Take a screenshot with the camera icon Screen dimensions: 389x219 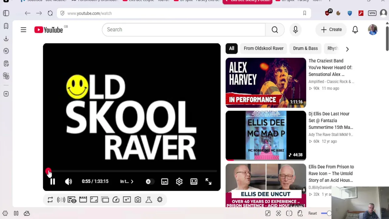[138, 200]
